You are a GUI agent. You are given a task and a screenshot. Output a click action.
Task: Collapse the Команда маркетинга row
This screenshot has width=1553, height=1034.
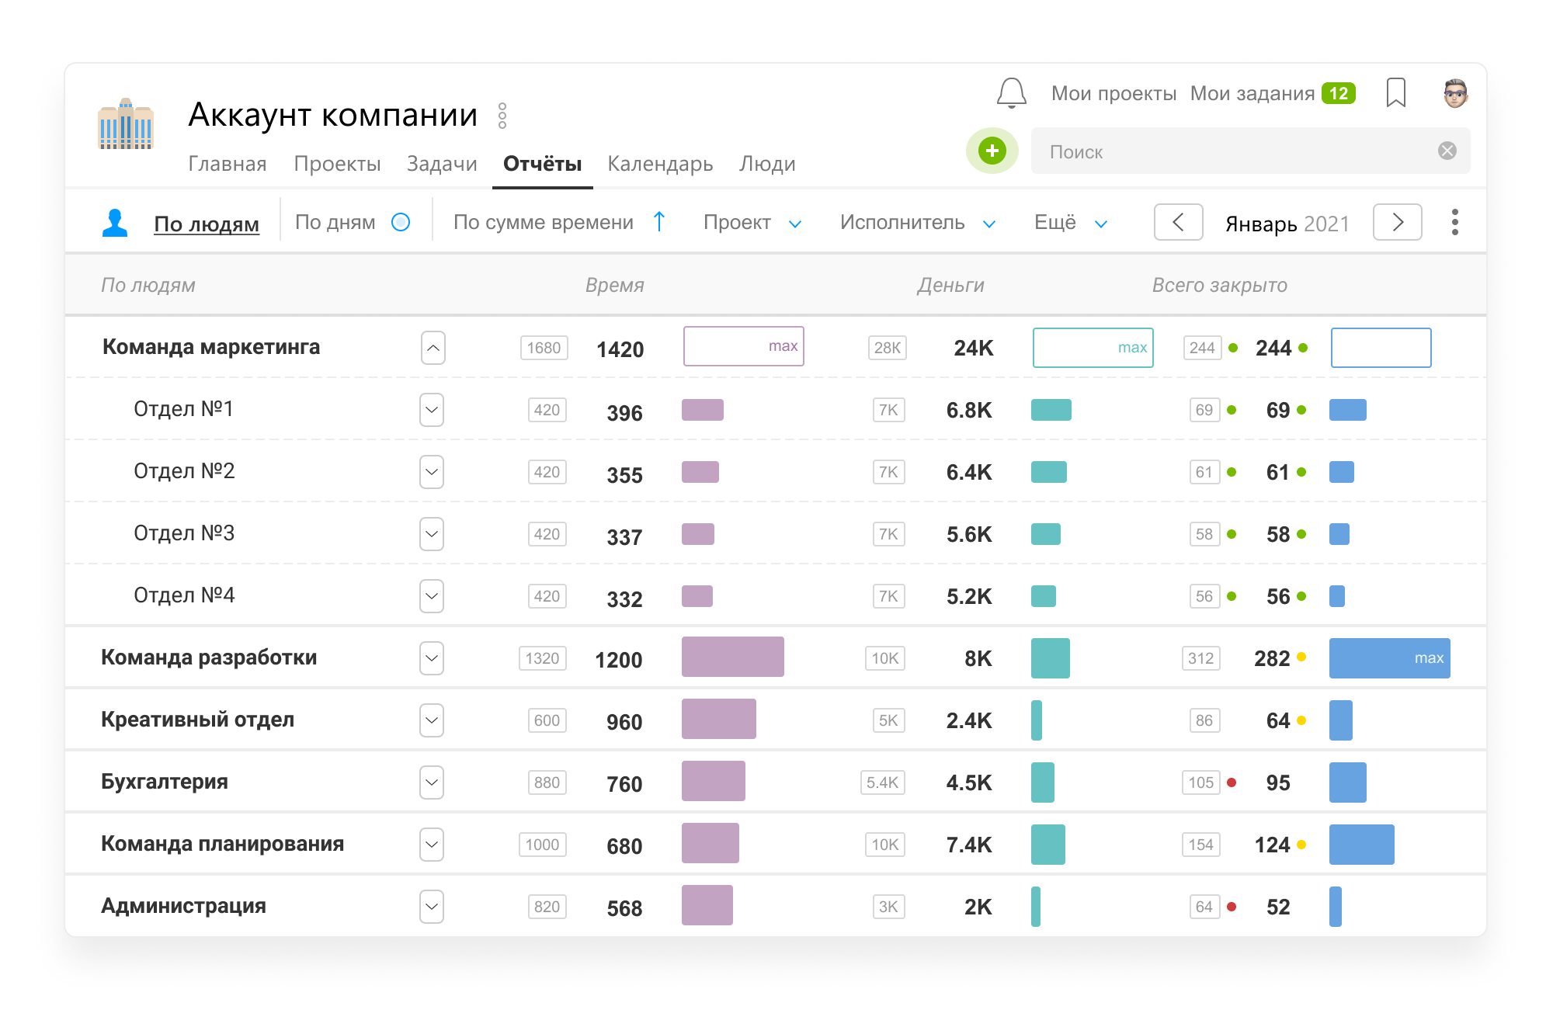[433, 348]
